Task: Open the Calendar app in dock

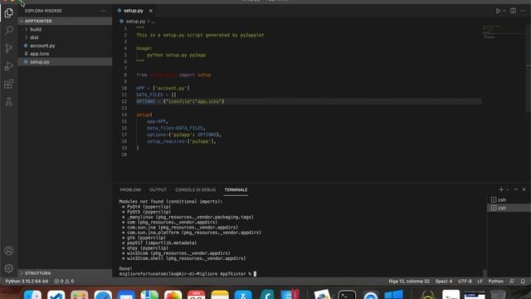Action: [197, 294]
